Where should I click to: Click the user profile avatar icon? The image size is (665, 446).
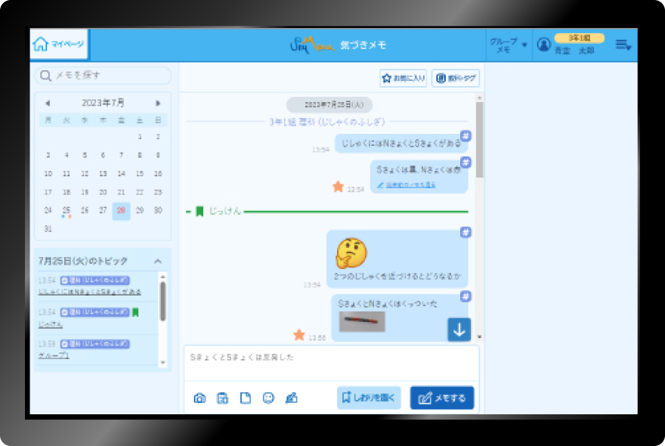(543, 45)
